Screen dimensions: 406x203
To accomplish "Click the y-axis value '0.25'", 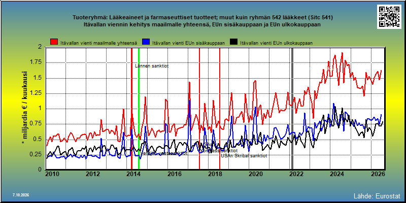I will click(x=37, y=154).
